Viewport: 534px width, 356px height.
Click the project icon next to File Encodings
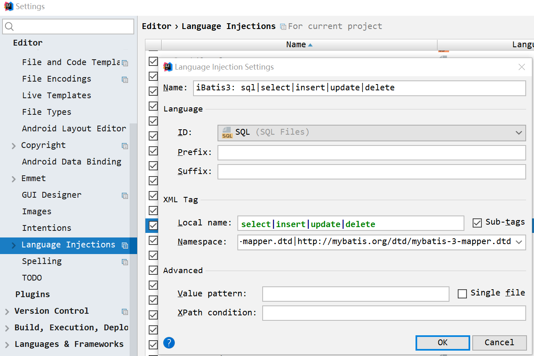pos(125,80)
